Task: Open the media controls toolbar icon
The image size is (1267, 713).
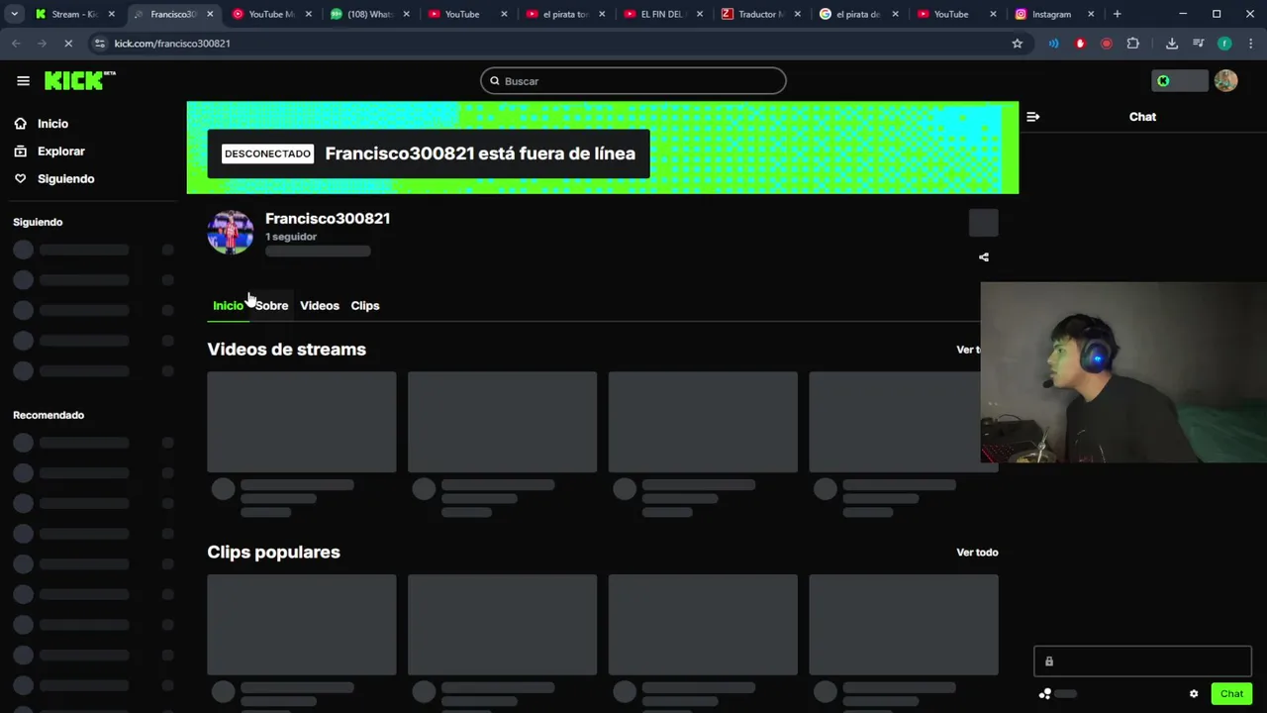Action: coord(1199,44)
